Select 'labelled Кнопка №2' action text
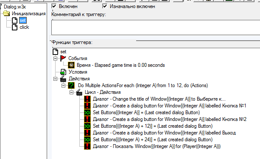Screen dimensions: 260x159 click(170, 119)
